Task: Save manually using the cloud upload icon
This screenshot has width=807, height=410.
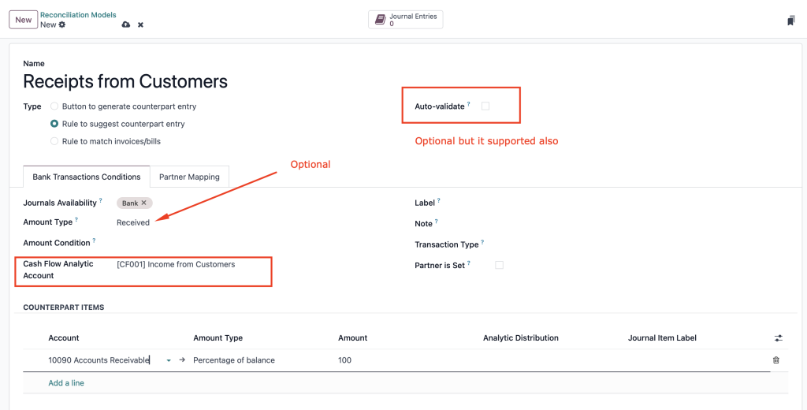Action: coord(125,24)
